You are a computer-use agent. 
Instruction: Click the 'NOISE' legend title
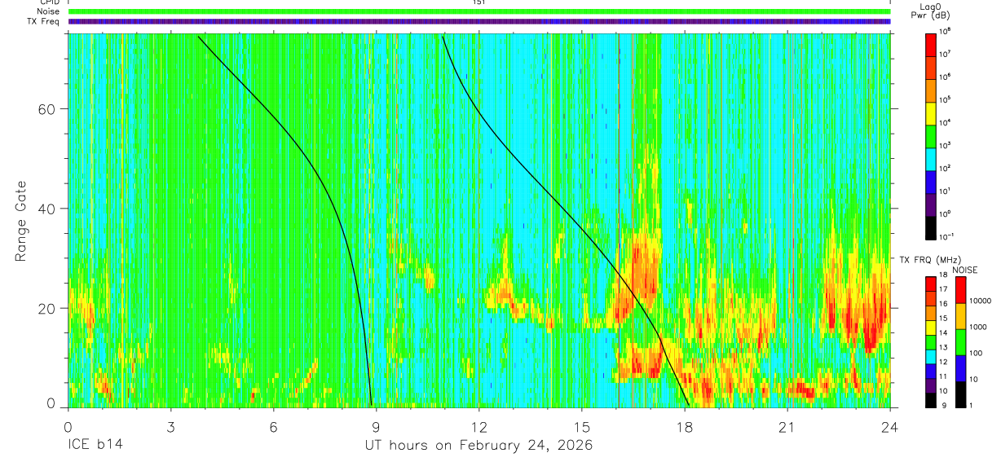click(964, 269)
